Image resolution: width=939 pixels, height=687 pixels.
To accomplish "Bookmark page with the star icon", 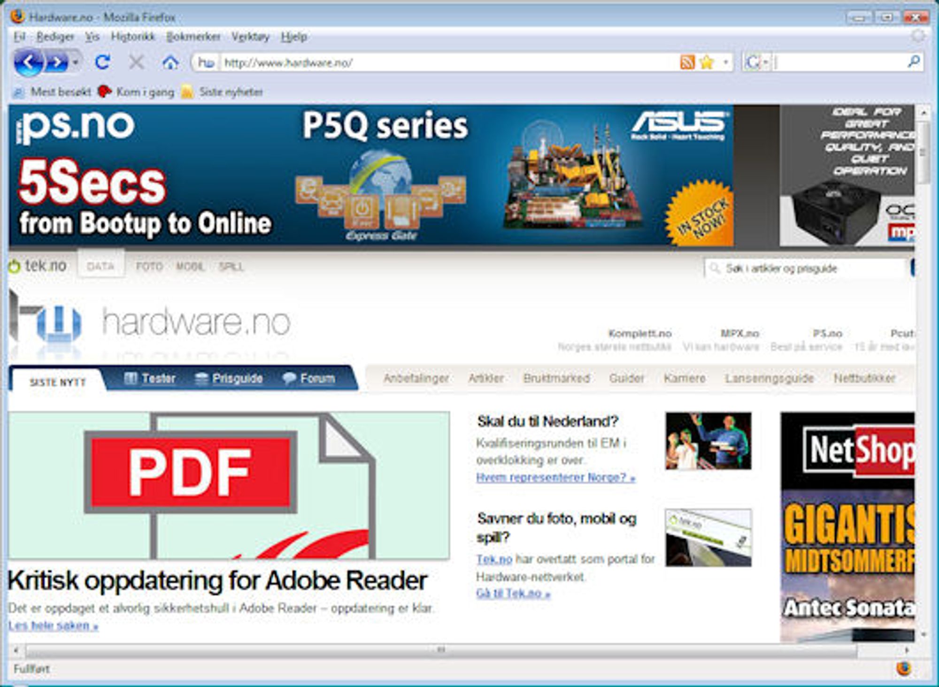I will pos(707,62).
